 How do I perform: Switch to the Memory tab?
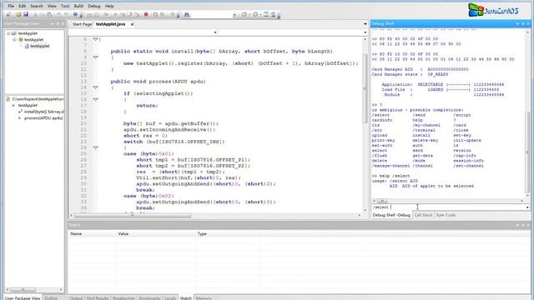[204, 298]
